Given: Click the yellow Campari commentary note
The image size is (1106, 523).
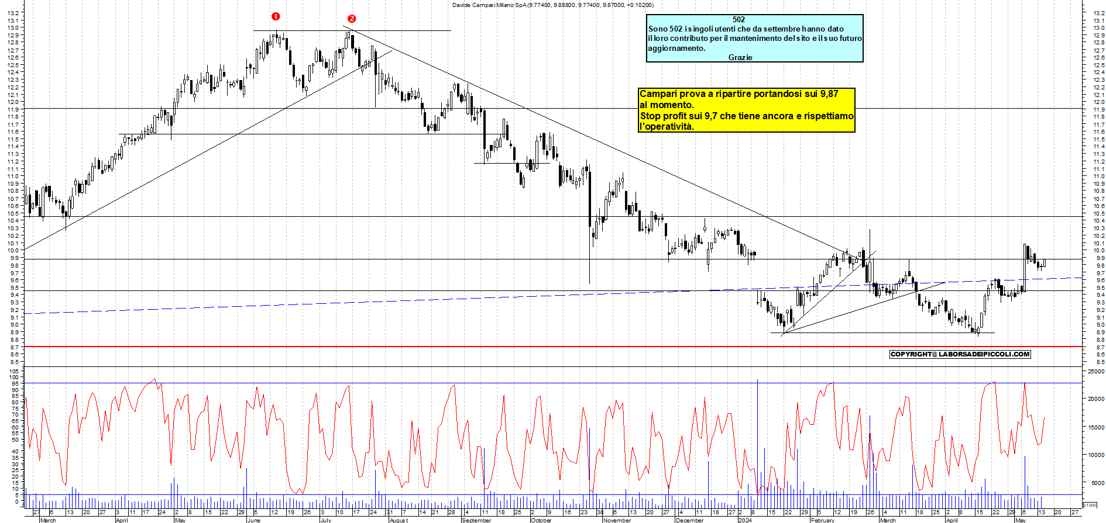Looking at the screenshot, I should pyautogui.click(x=747, y=110).
